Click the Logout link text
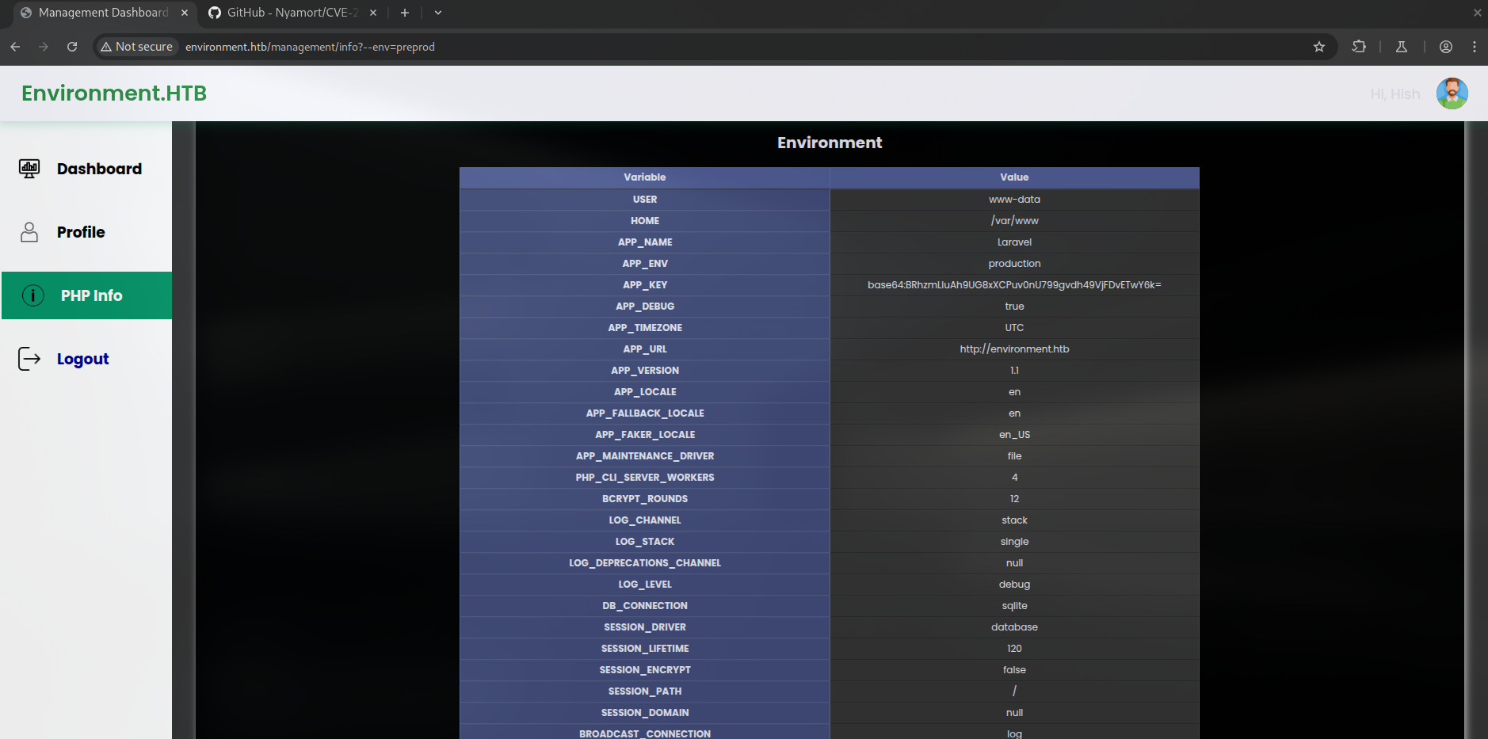The height and width of the screenshot is (739, 1488). [x=82, y=359]
